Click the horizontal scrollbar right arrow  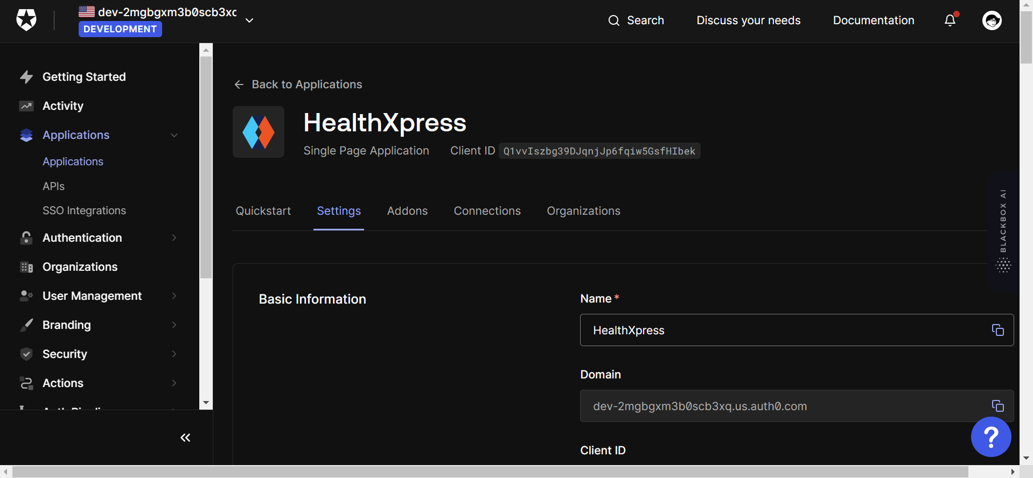click(x=1013, y=472)
